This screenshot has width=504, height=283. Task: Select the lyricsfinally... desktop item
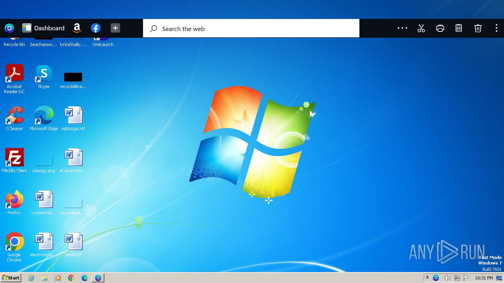[73, 44]
